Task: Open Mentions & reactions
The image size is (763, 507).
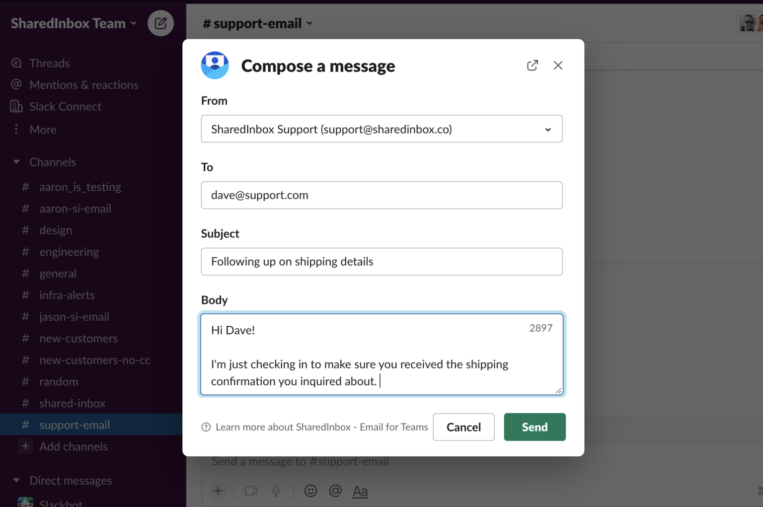Action: click(x=83, y=85)
